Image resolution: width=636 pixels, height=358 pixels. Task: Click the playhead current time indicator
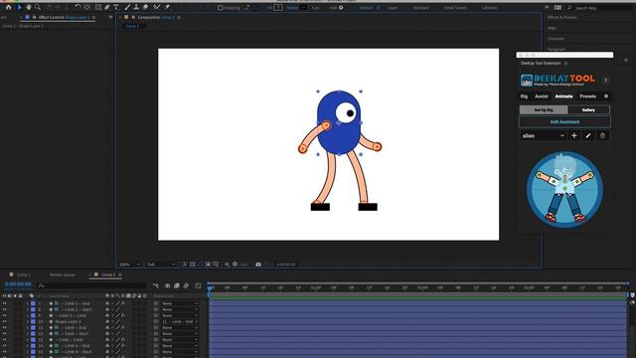[210, 287]
